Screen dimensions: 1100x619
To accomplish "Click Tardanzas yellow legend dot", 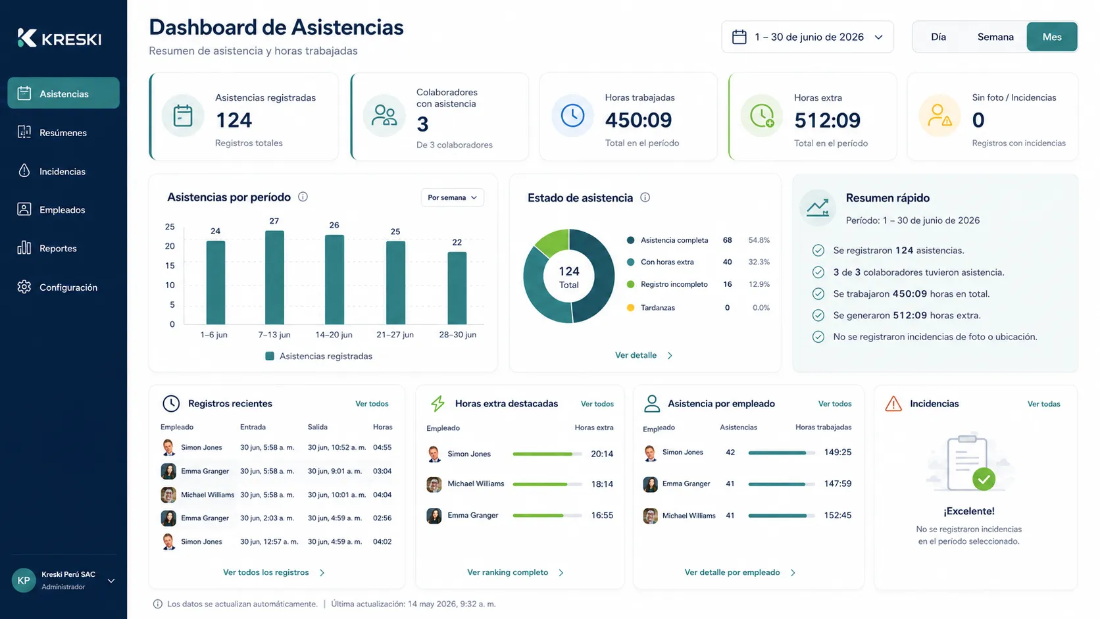I will [630, 307].
